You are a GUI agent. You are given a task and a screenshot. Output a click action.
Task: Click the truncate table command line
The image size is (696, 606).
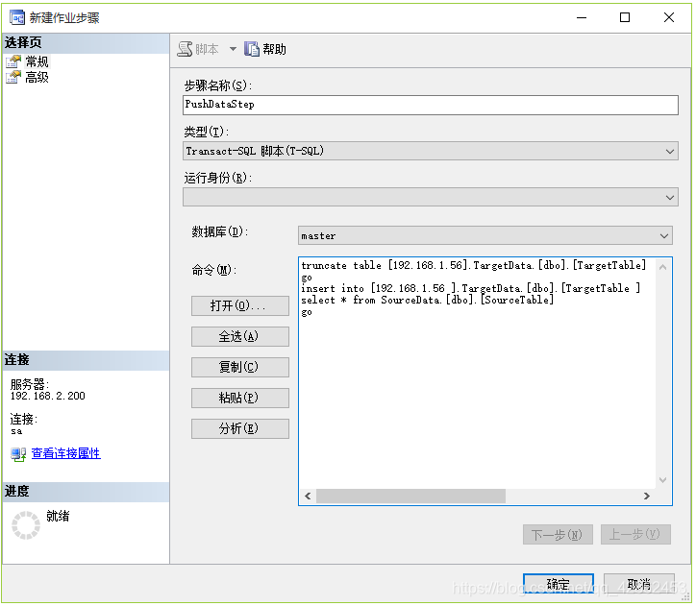coord(473,265)
